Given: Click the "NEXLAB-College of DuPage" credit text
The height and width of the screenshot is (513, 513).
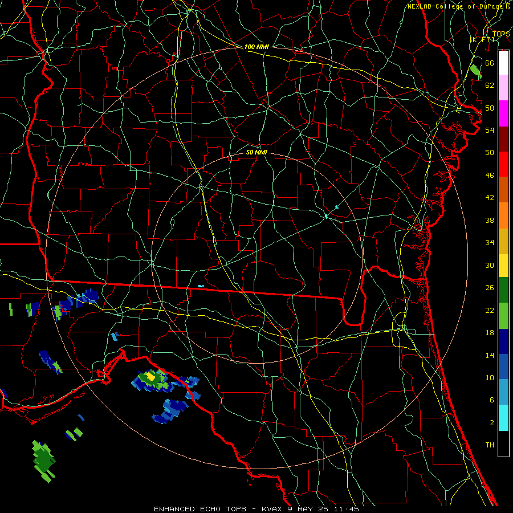Looking at the screenshot, I should click(x=457, y=6).
